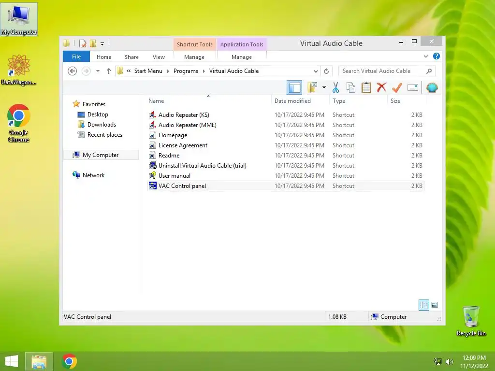Select Favorites in navigation pane
This screenshot has height=371, width=495.
pos(94,104)
